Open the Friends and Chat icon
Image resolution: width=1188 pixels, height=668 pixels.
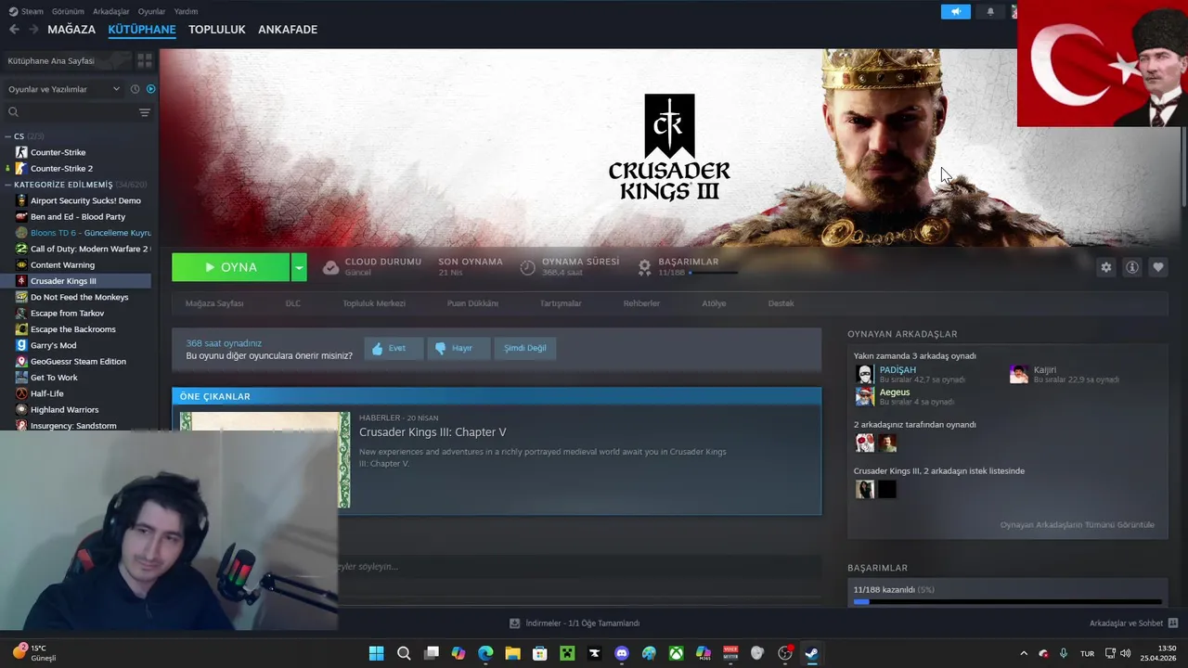click(1173, 623)
